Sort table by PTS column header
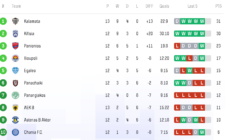The height and width of the screenshot is (140, 225). click(x=219, y=6)
